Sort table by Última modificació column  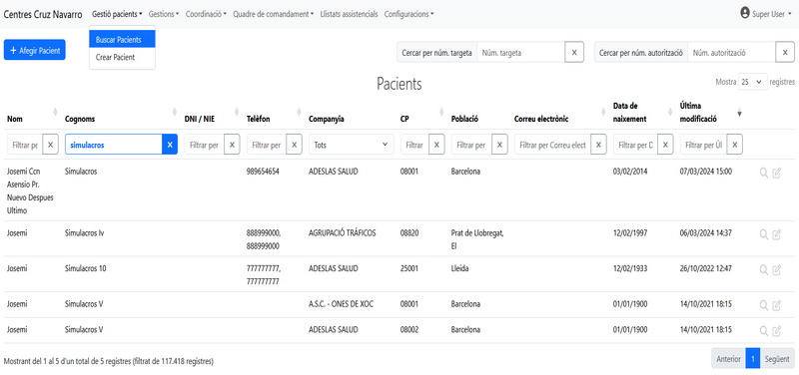tap(739, 113)
